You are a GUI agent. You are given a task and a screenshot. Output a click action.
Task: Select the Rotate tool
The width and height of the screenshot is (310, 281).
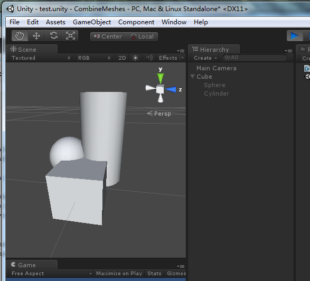tap(53, 36)
